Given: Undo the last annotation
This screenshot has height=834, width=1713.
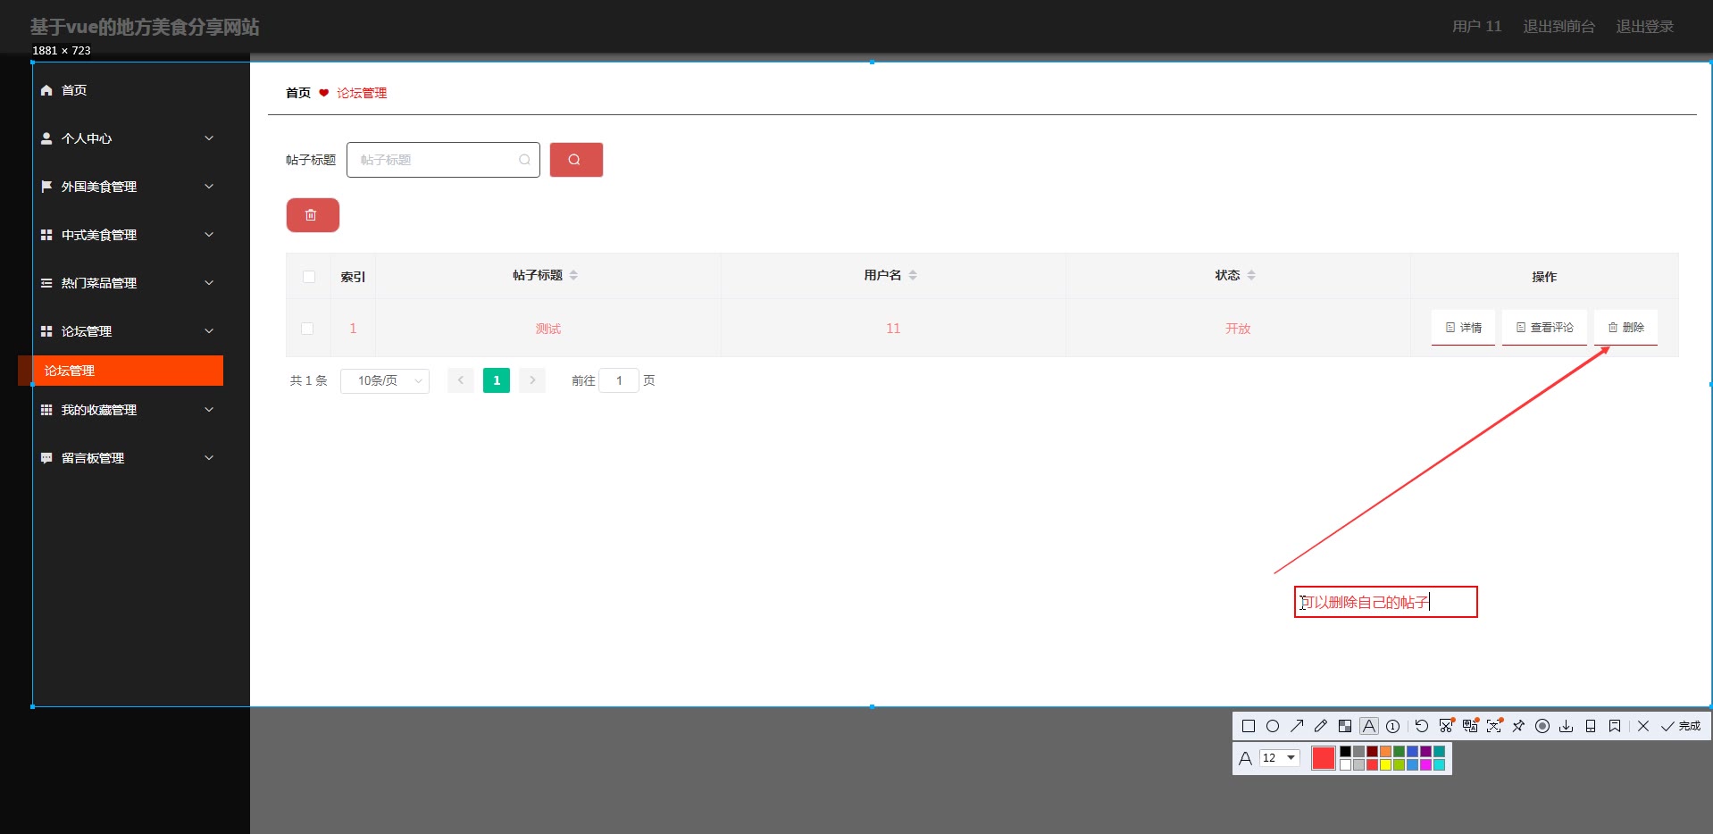Looking at the screenshot, I should click(x=1422, y=726).
